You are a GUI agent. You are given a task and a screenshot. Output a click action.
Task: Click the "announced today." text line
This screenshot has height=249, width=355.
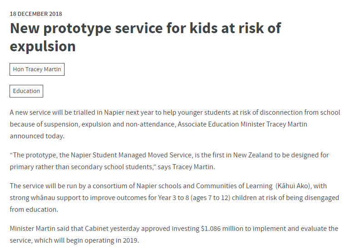coord(37,136)
